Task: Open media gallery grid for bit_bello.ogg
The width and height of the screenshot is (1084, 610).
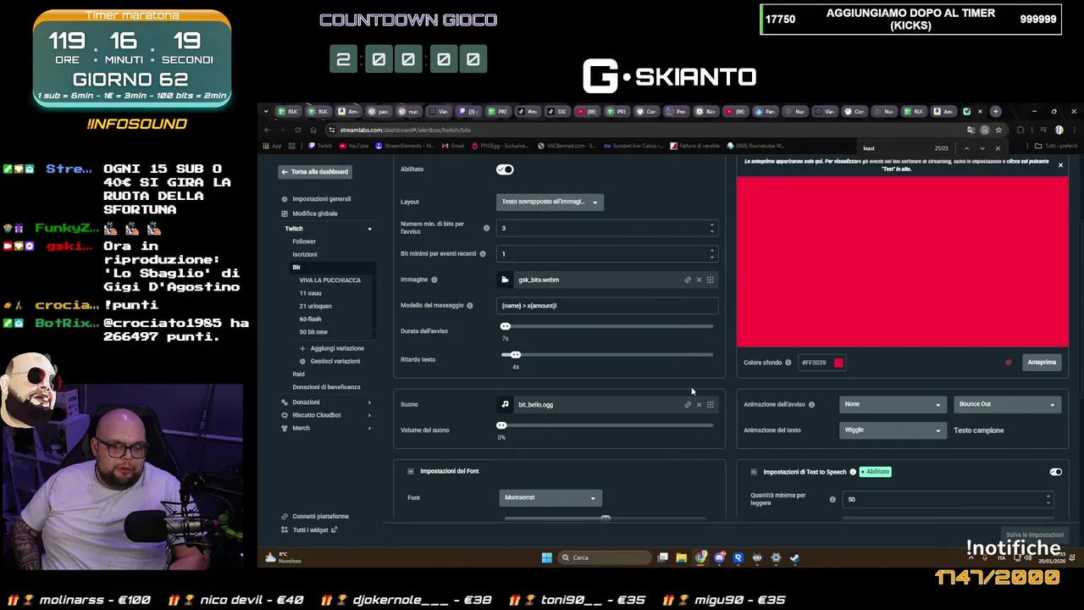Action: coord(711,404)
